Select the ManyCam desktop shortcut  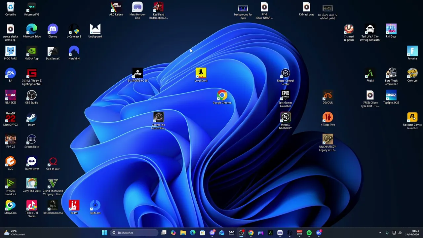[11, 208]
